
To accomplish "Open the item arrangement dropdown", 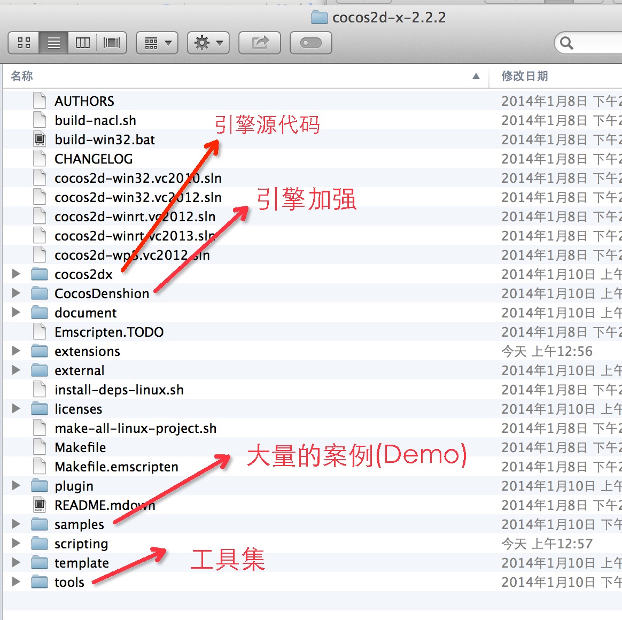I will click(x=157, y=42).
